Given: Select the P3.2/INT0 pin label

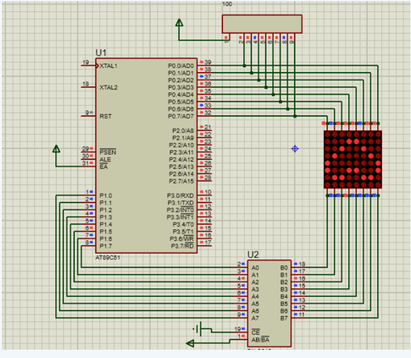Looking at the screenshot, I should 180,209.
